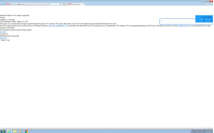
Task: Click 'Internet Explorer 10 no longer supported' heading
Action: tap(15, 15)
